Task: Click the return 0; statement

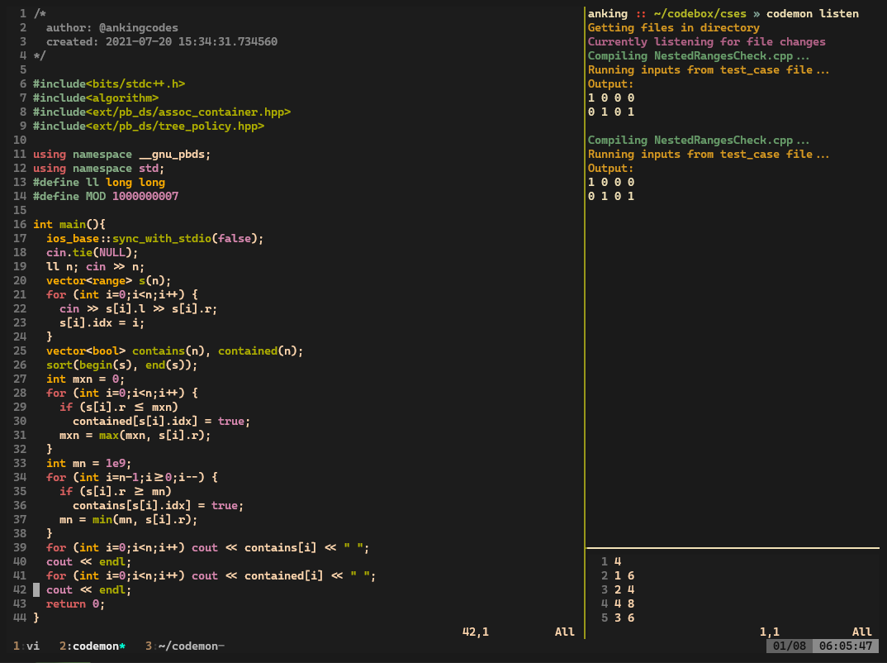Action: [x=75, y=603]
